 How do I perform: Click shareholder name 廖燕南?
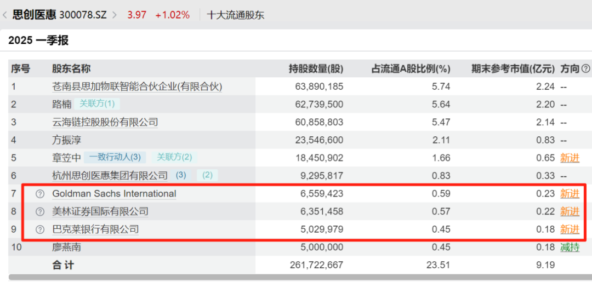tap(66, 248)
